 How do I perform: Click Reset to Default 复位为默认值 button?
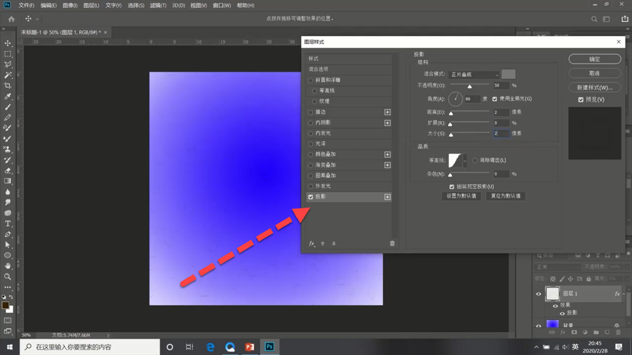(x=506, y=196)
